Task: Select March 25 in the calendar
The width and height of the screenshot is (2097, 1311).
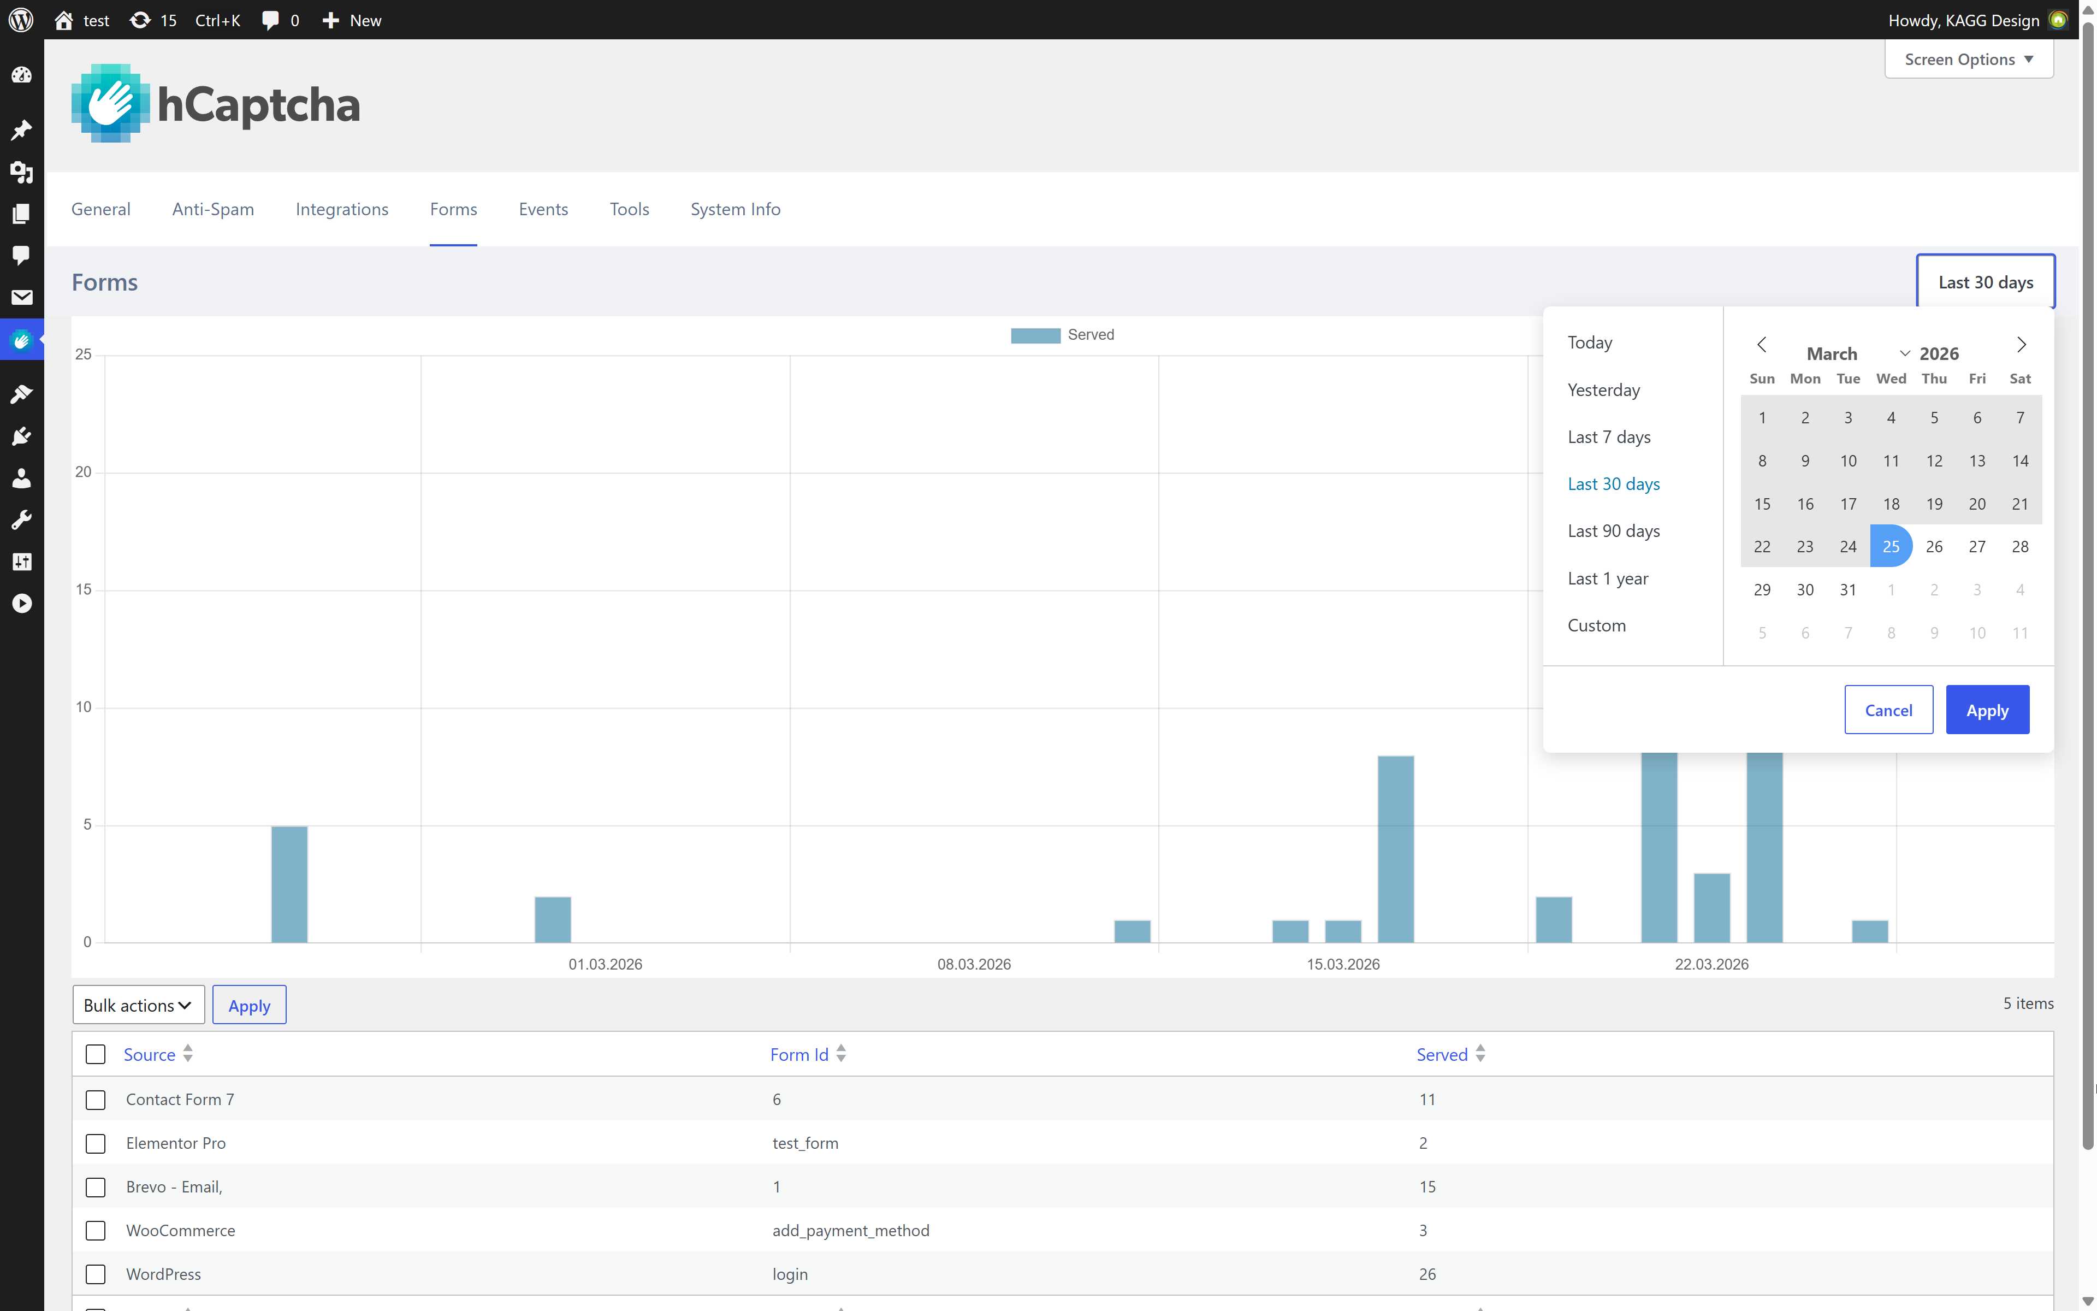Action: tap(1892, 545)
